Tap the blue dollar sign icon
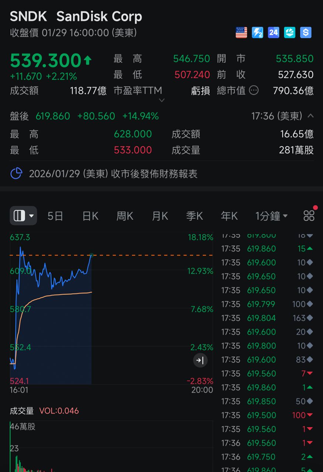The width and height of the screenshot is (323, 472). pos(306,32)
